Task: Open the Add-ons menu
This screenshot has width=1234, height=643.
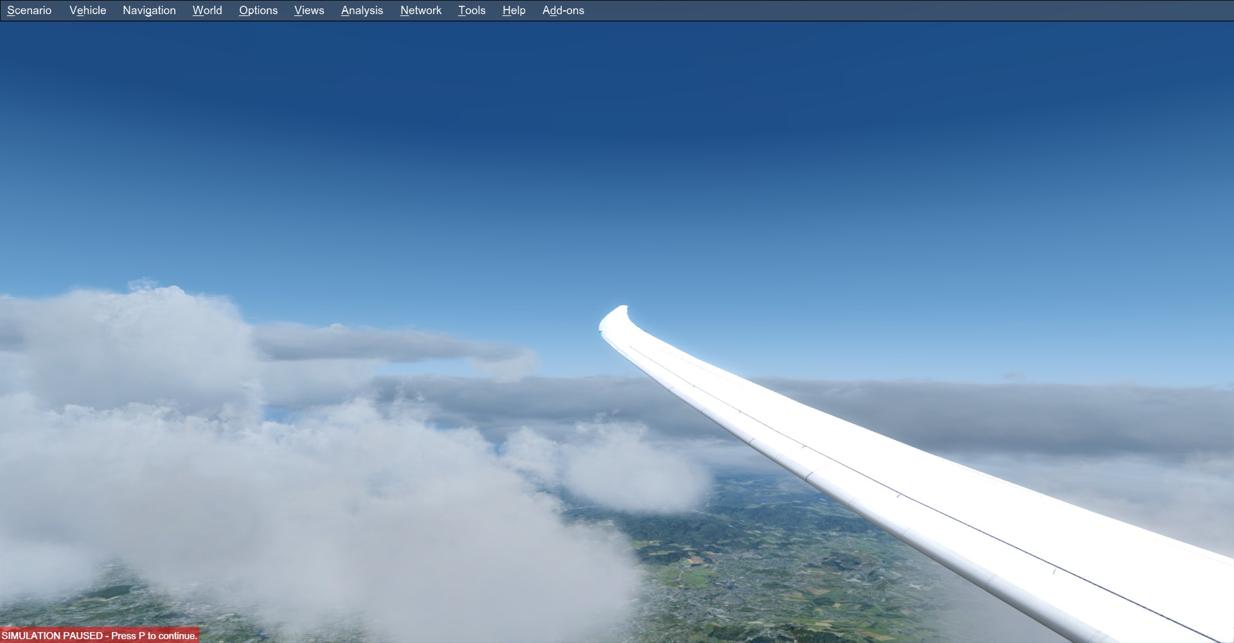Action: pyautogui.click(x=563, y=10)
